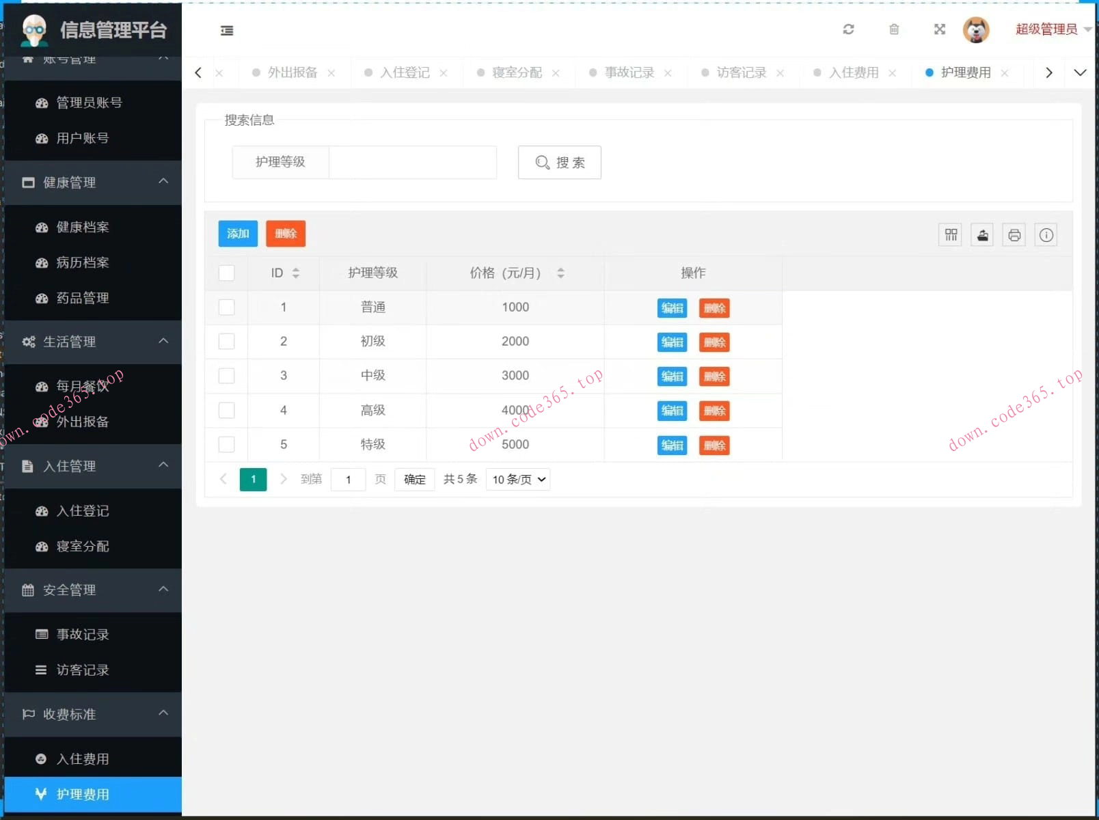Open the 10条/页 page size dropdown

pyautogui.click(x=517, y=479)
